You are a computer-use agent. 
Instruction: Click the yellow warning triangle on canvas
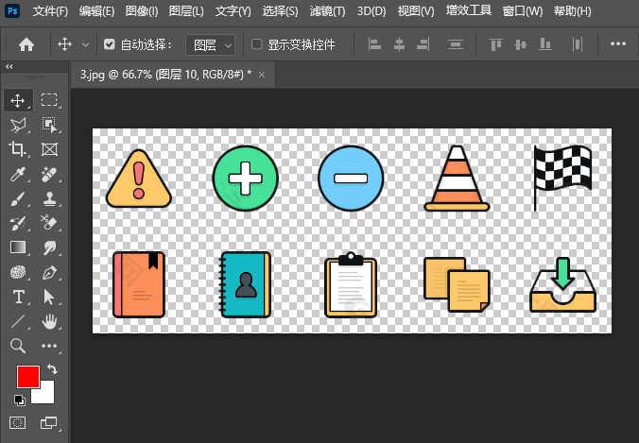tap(139, 179)
